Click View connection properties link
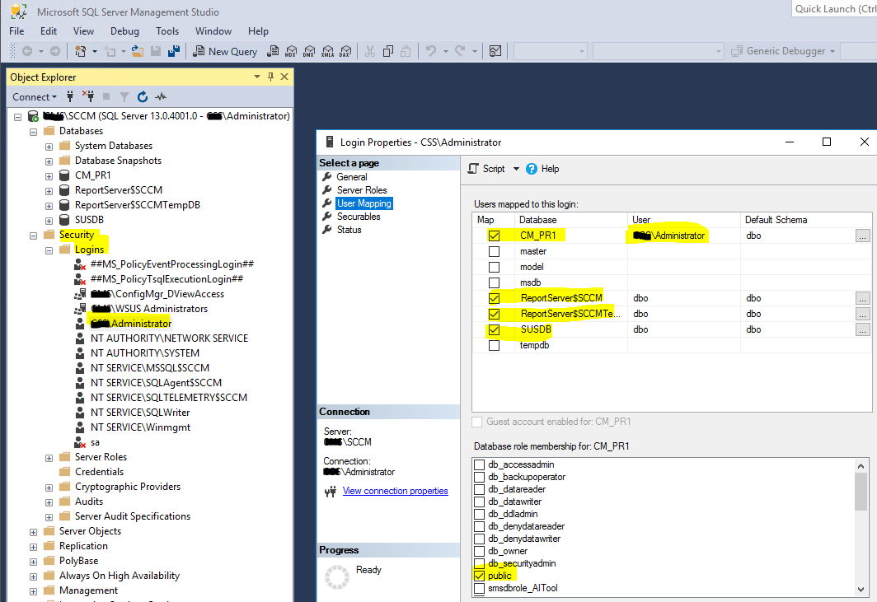Screen dimensions: 877x602 pos(396,492)
